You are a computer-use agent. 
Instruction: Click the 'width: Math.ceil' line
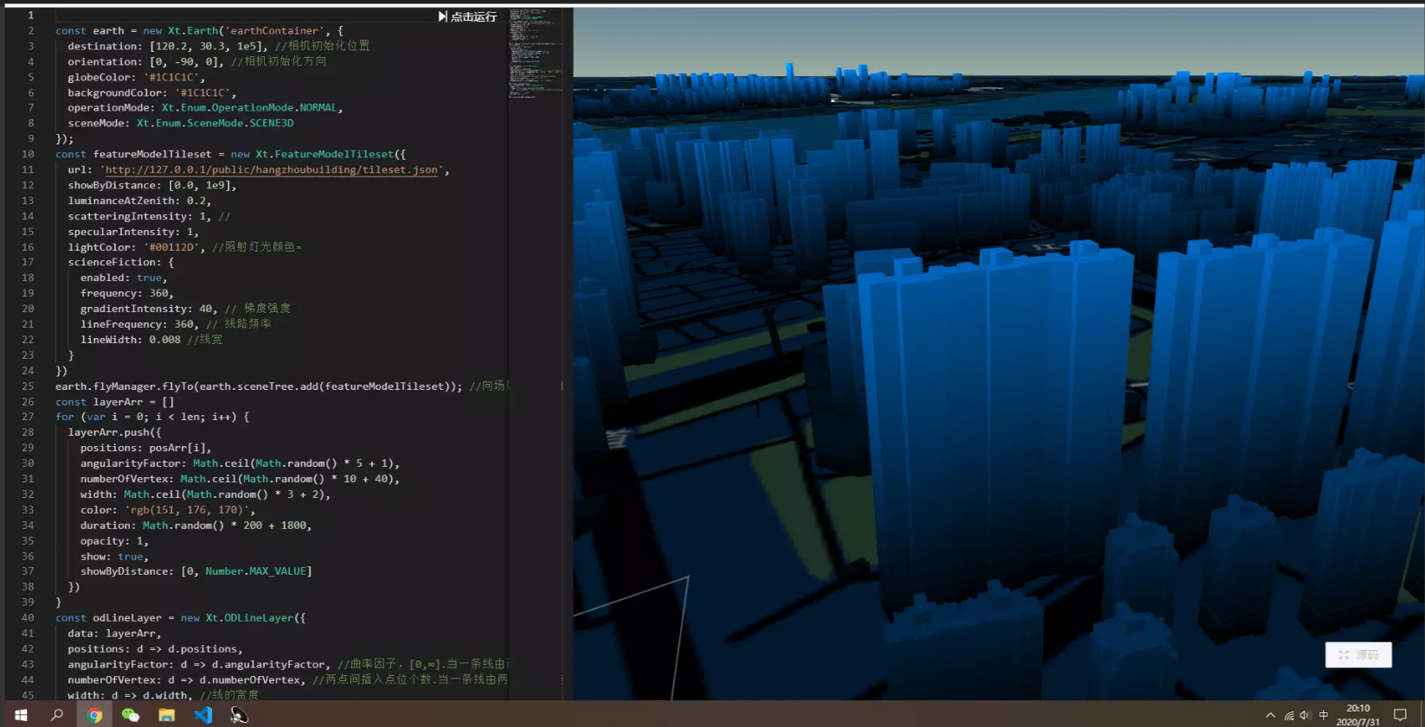pos(206,494)
